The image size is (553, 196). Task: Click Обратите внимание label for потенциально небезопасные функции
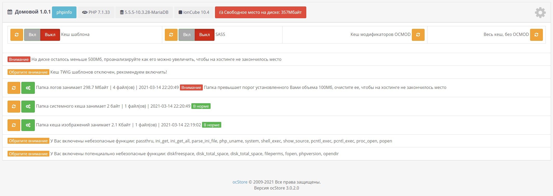28,154
